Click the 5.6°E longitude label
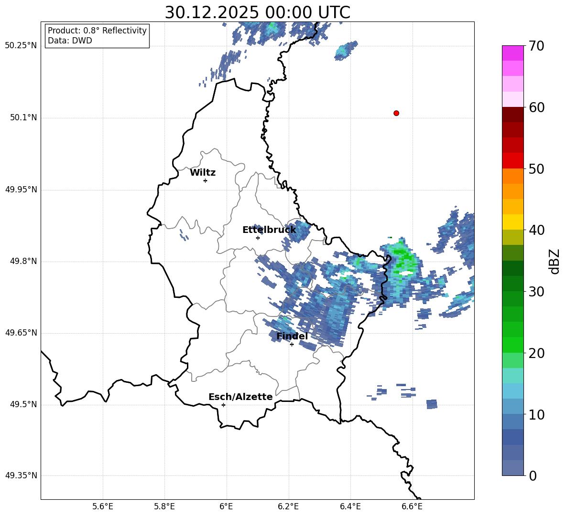 coord(103,506)
